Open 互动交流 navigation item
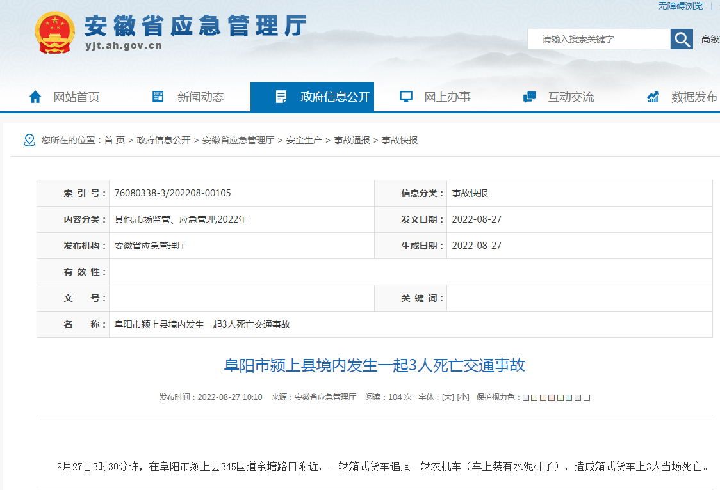 [x=571, y=97]
